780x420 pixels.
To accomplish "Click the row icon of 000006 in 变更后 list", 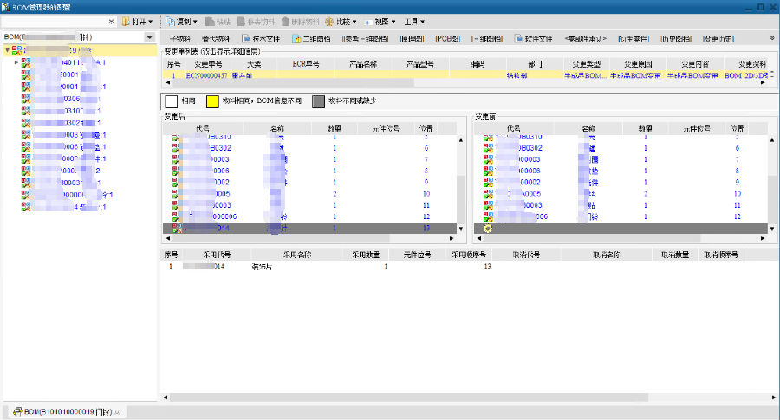I will (x=176, y=216).
